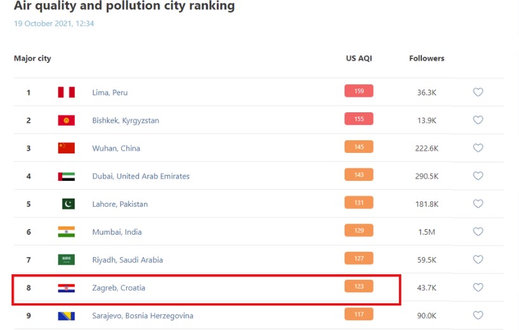Click the Croatia flag icon
Image resolution: width=519 pixels, height=330 pixels.
coord(66,288)
